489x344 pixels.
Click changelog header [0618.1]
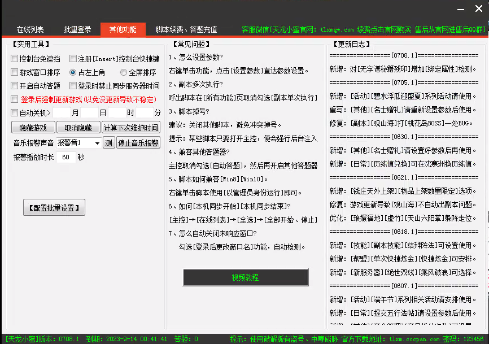click(x=404, y=232)
